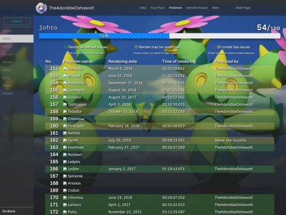
Task: Click the icon beside Ledian
Action: 65,169
